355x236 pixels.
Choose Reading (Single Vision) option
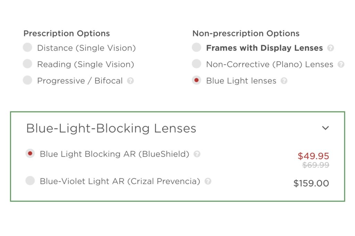point(27,64)
